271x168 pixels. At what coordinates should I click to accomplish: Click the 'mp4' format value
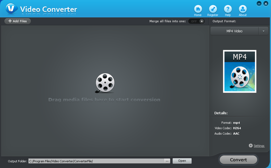[x=236, y=123]
